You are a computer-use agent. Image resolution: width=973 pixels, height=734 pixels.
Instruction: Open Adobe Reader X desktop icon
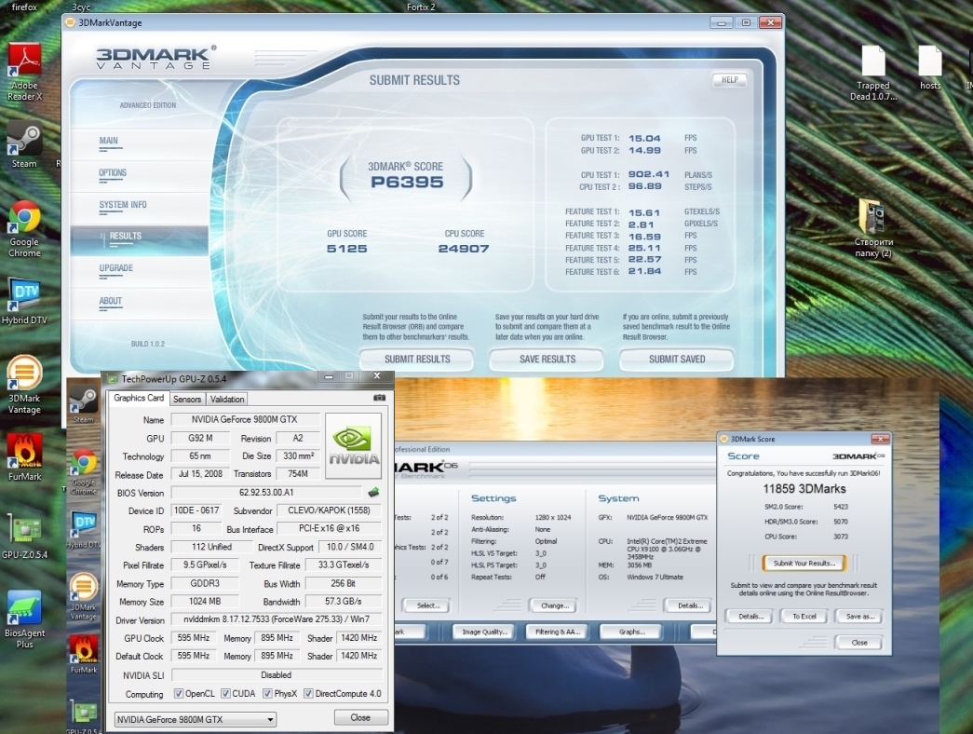click(x=25, y=72)
